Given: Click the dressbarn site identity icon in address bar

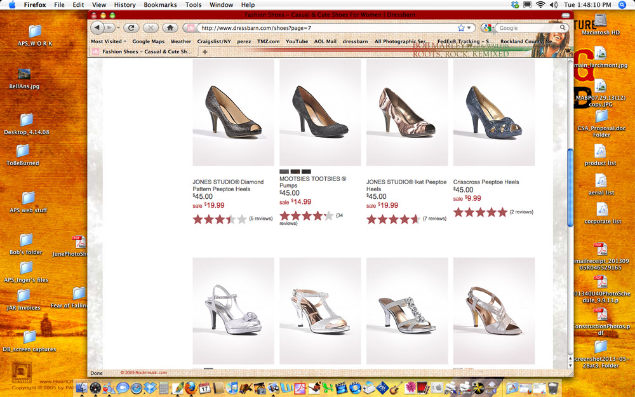Looking at the screenshot, I should 190,28.
